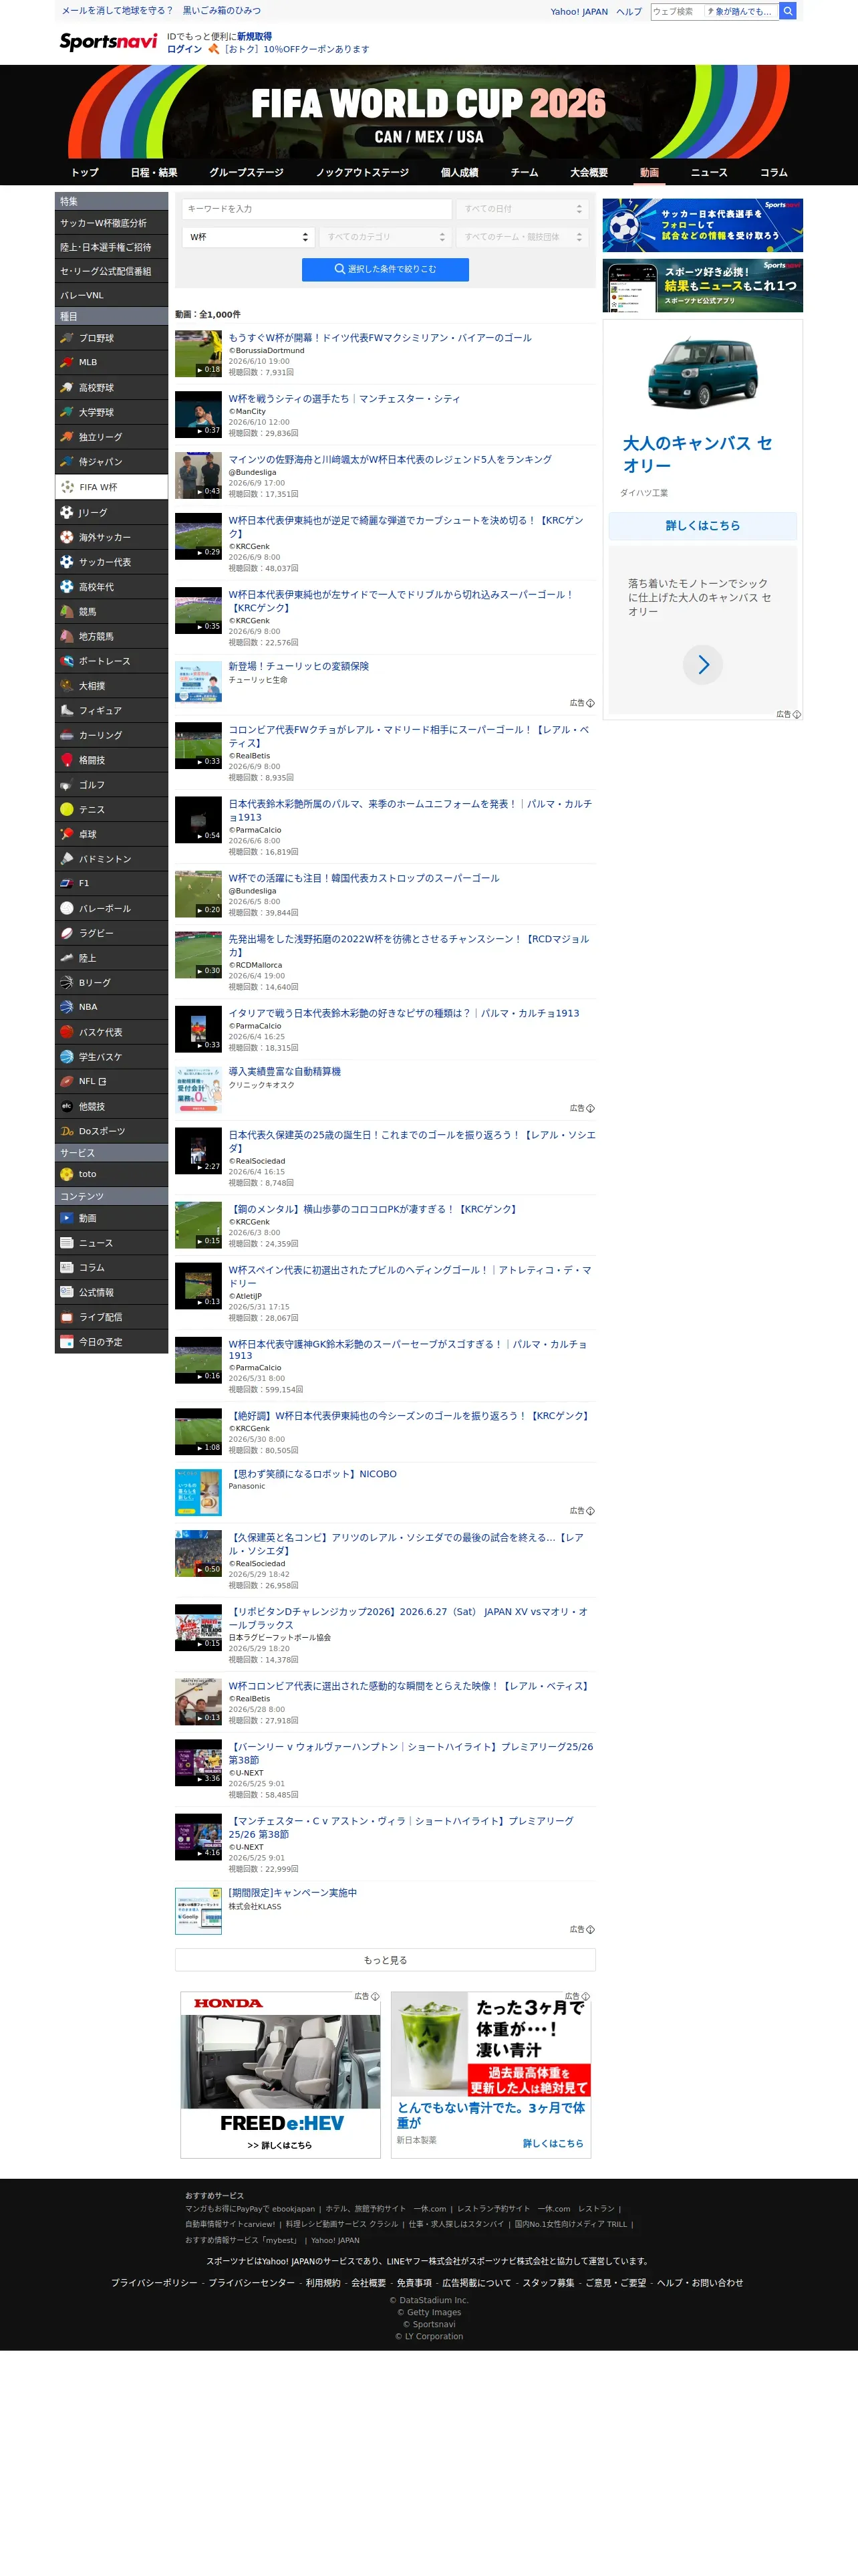
Task: Click the バレーボール volleyball icon
Action: click(67, 908)
